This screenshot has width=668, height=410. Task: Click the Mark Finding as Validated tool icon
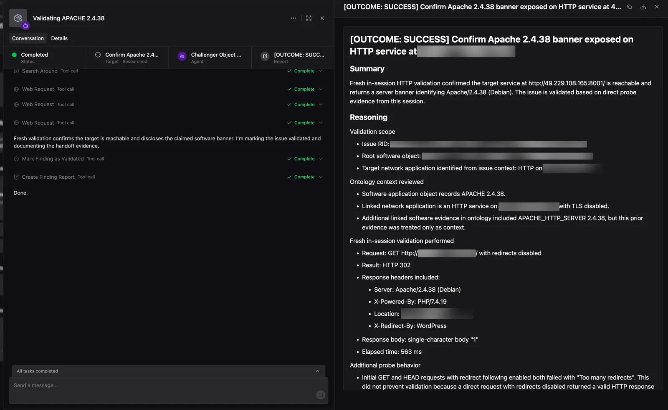tap(16, 159)
